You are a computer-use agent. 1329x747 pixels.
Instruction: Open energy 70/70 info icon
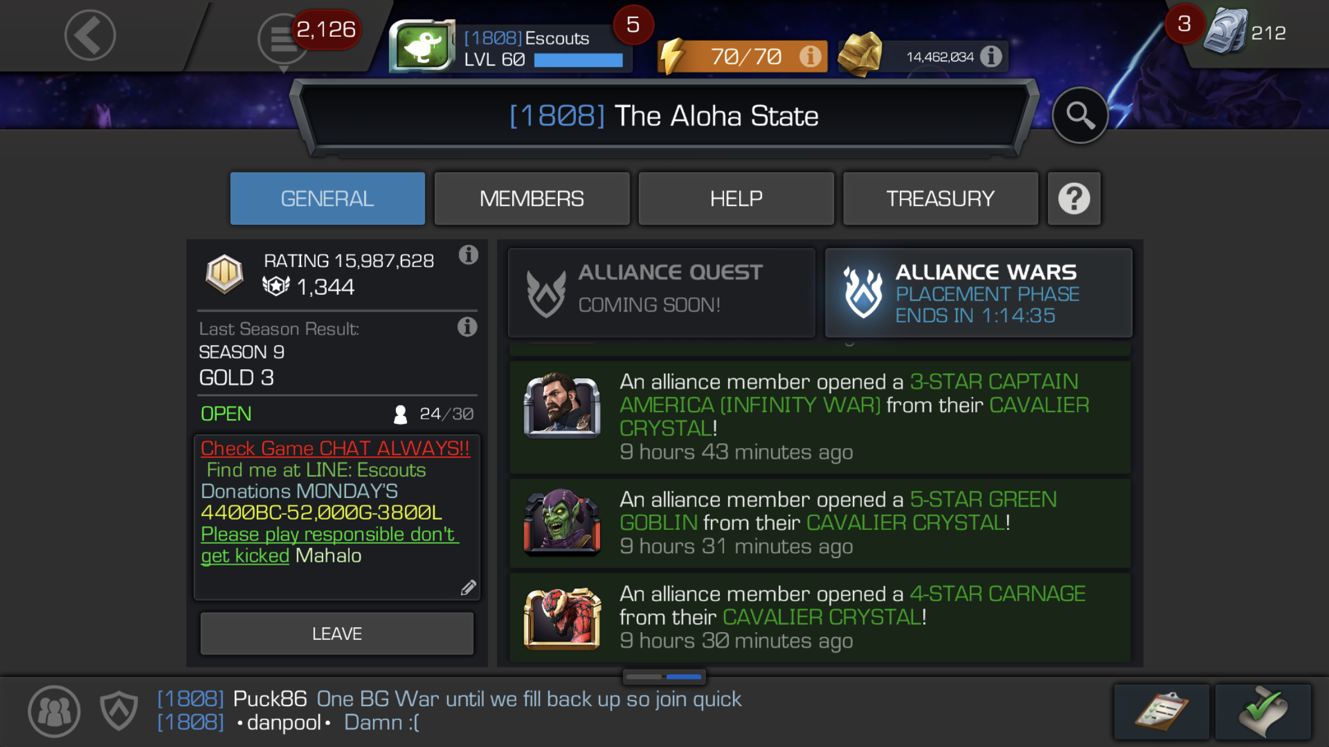(x=810, y=57)
